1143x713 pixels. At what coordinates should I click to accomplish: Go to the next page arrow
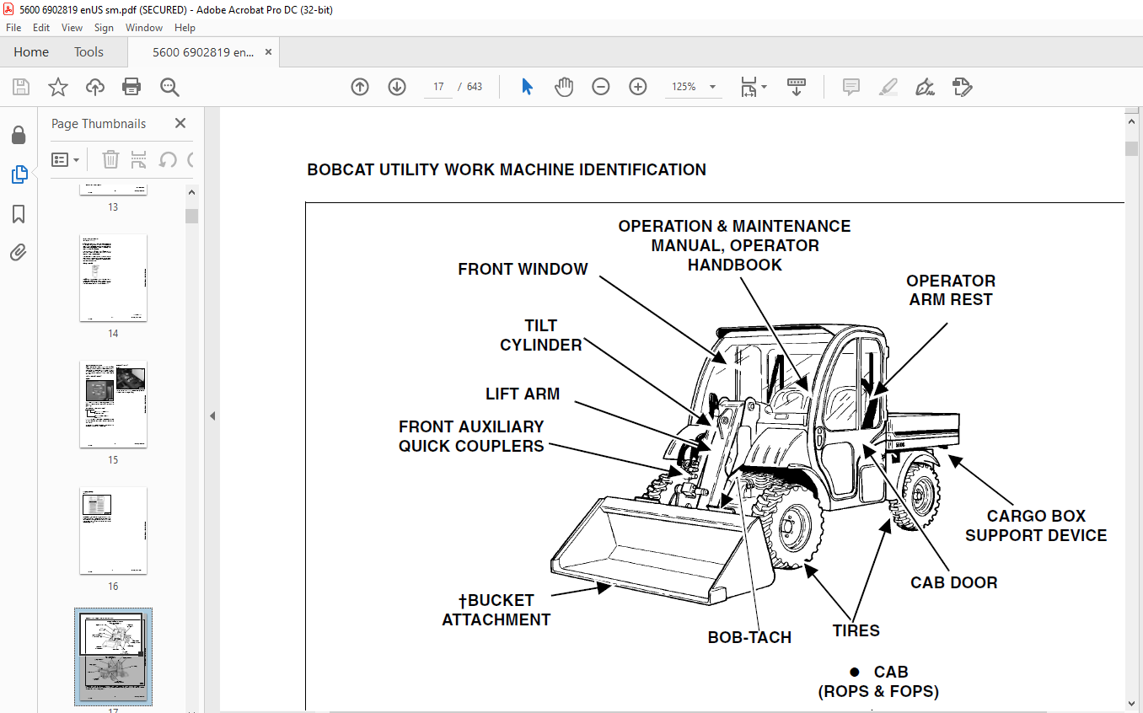[397, 87]
